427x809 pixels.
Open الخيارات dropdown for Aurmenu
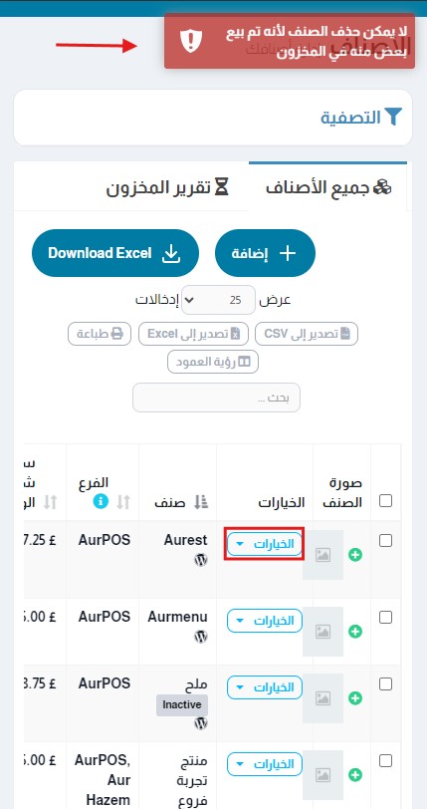pos(265,621)
